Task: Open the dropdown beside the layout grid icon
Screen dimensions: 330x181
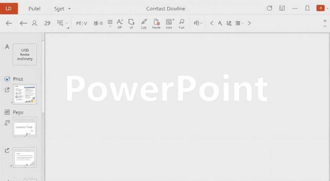Action: click(243, 23)
